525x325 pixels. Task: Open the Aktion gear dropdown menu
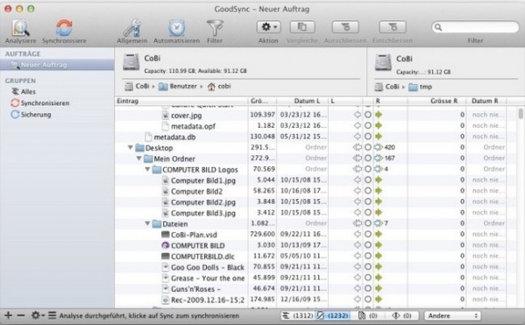pyautogui.click(x=268, y=27)
